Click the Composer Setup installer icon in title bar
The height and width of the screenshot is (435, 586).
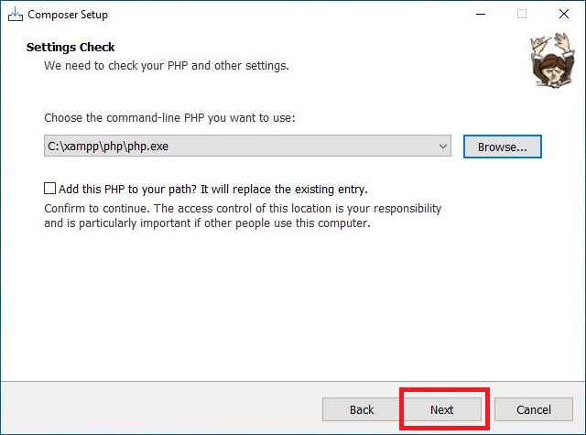pyautogui.click(x=16, y=15)
